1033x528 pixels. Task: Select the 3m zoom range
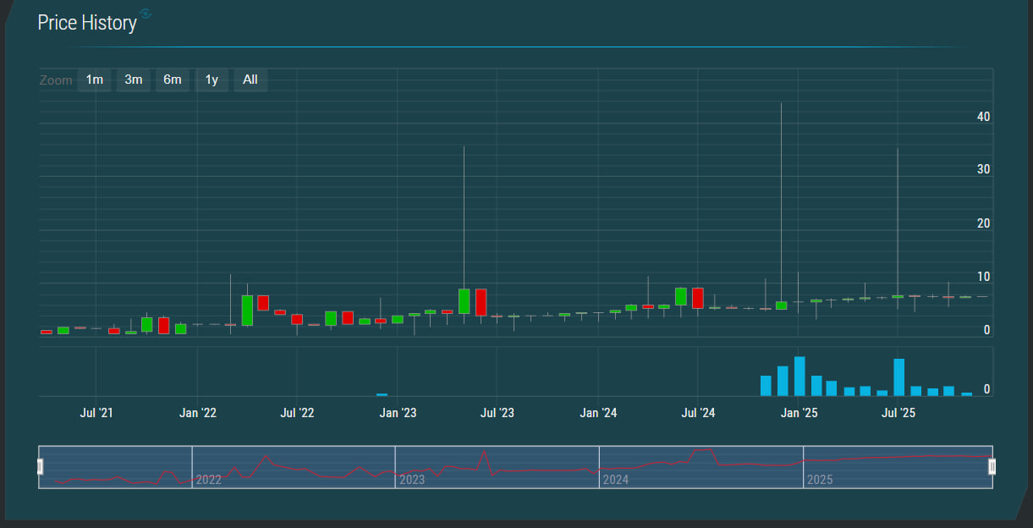[133, 80]
